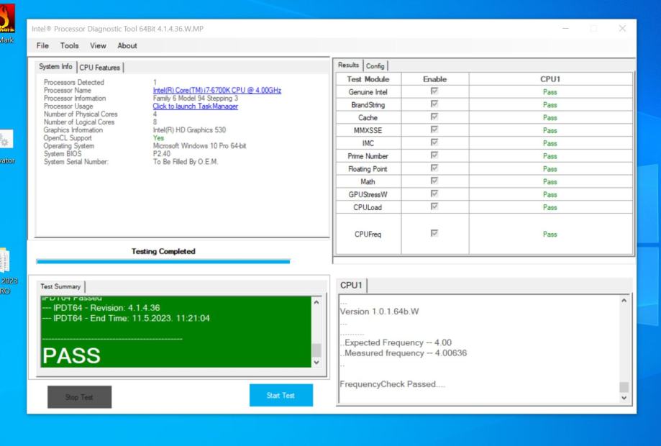This screenshot has height=446, width=661.
Task: Click the Test Module column header
Action: click(368, 79)
